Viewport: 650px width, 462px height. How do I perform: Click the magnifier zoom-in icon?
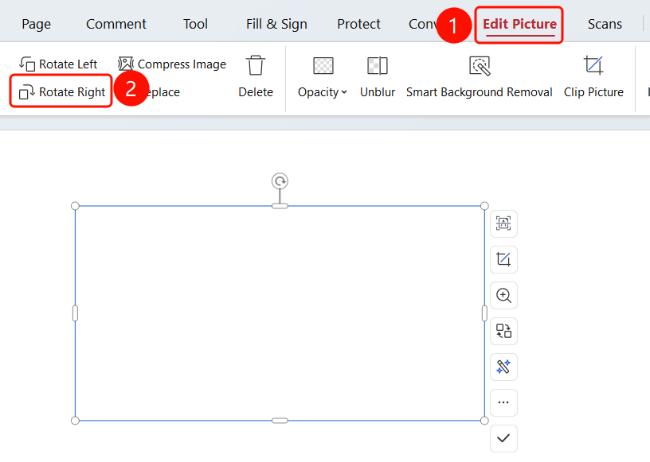pyautogui.click(x=503, y=296)
